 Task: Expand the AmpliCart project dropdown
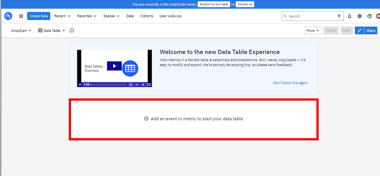21,31
